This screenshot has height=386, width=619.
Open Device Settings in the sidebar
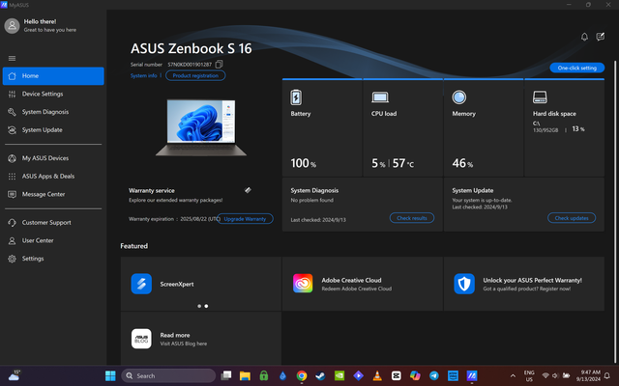[x=53, y=94]
